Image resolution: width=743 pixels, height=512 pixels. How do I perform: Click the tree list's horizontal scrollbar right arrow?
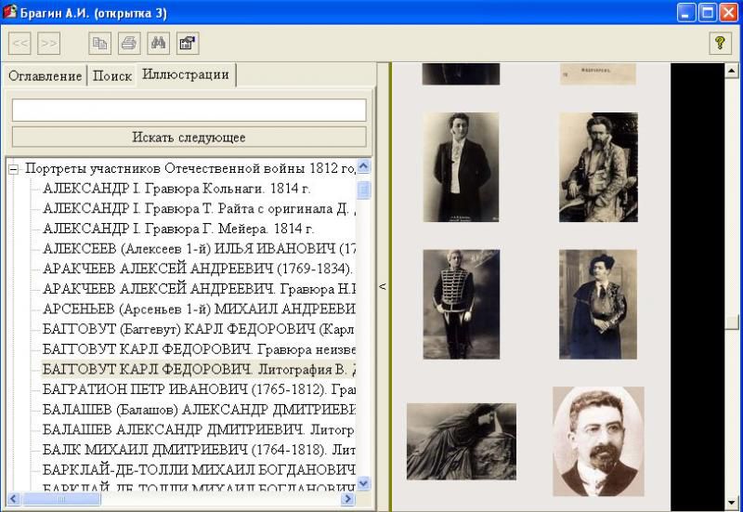[x=347, y=499]
